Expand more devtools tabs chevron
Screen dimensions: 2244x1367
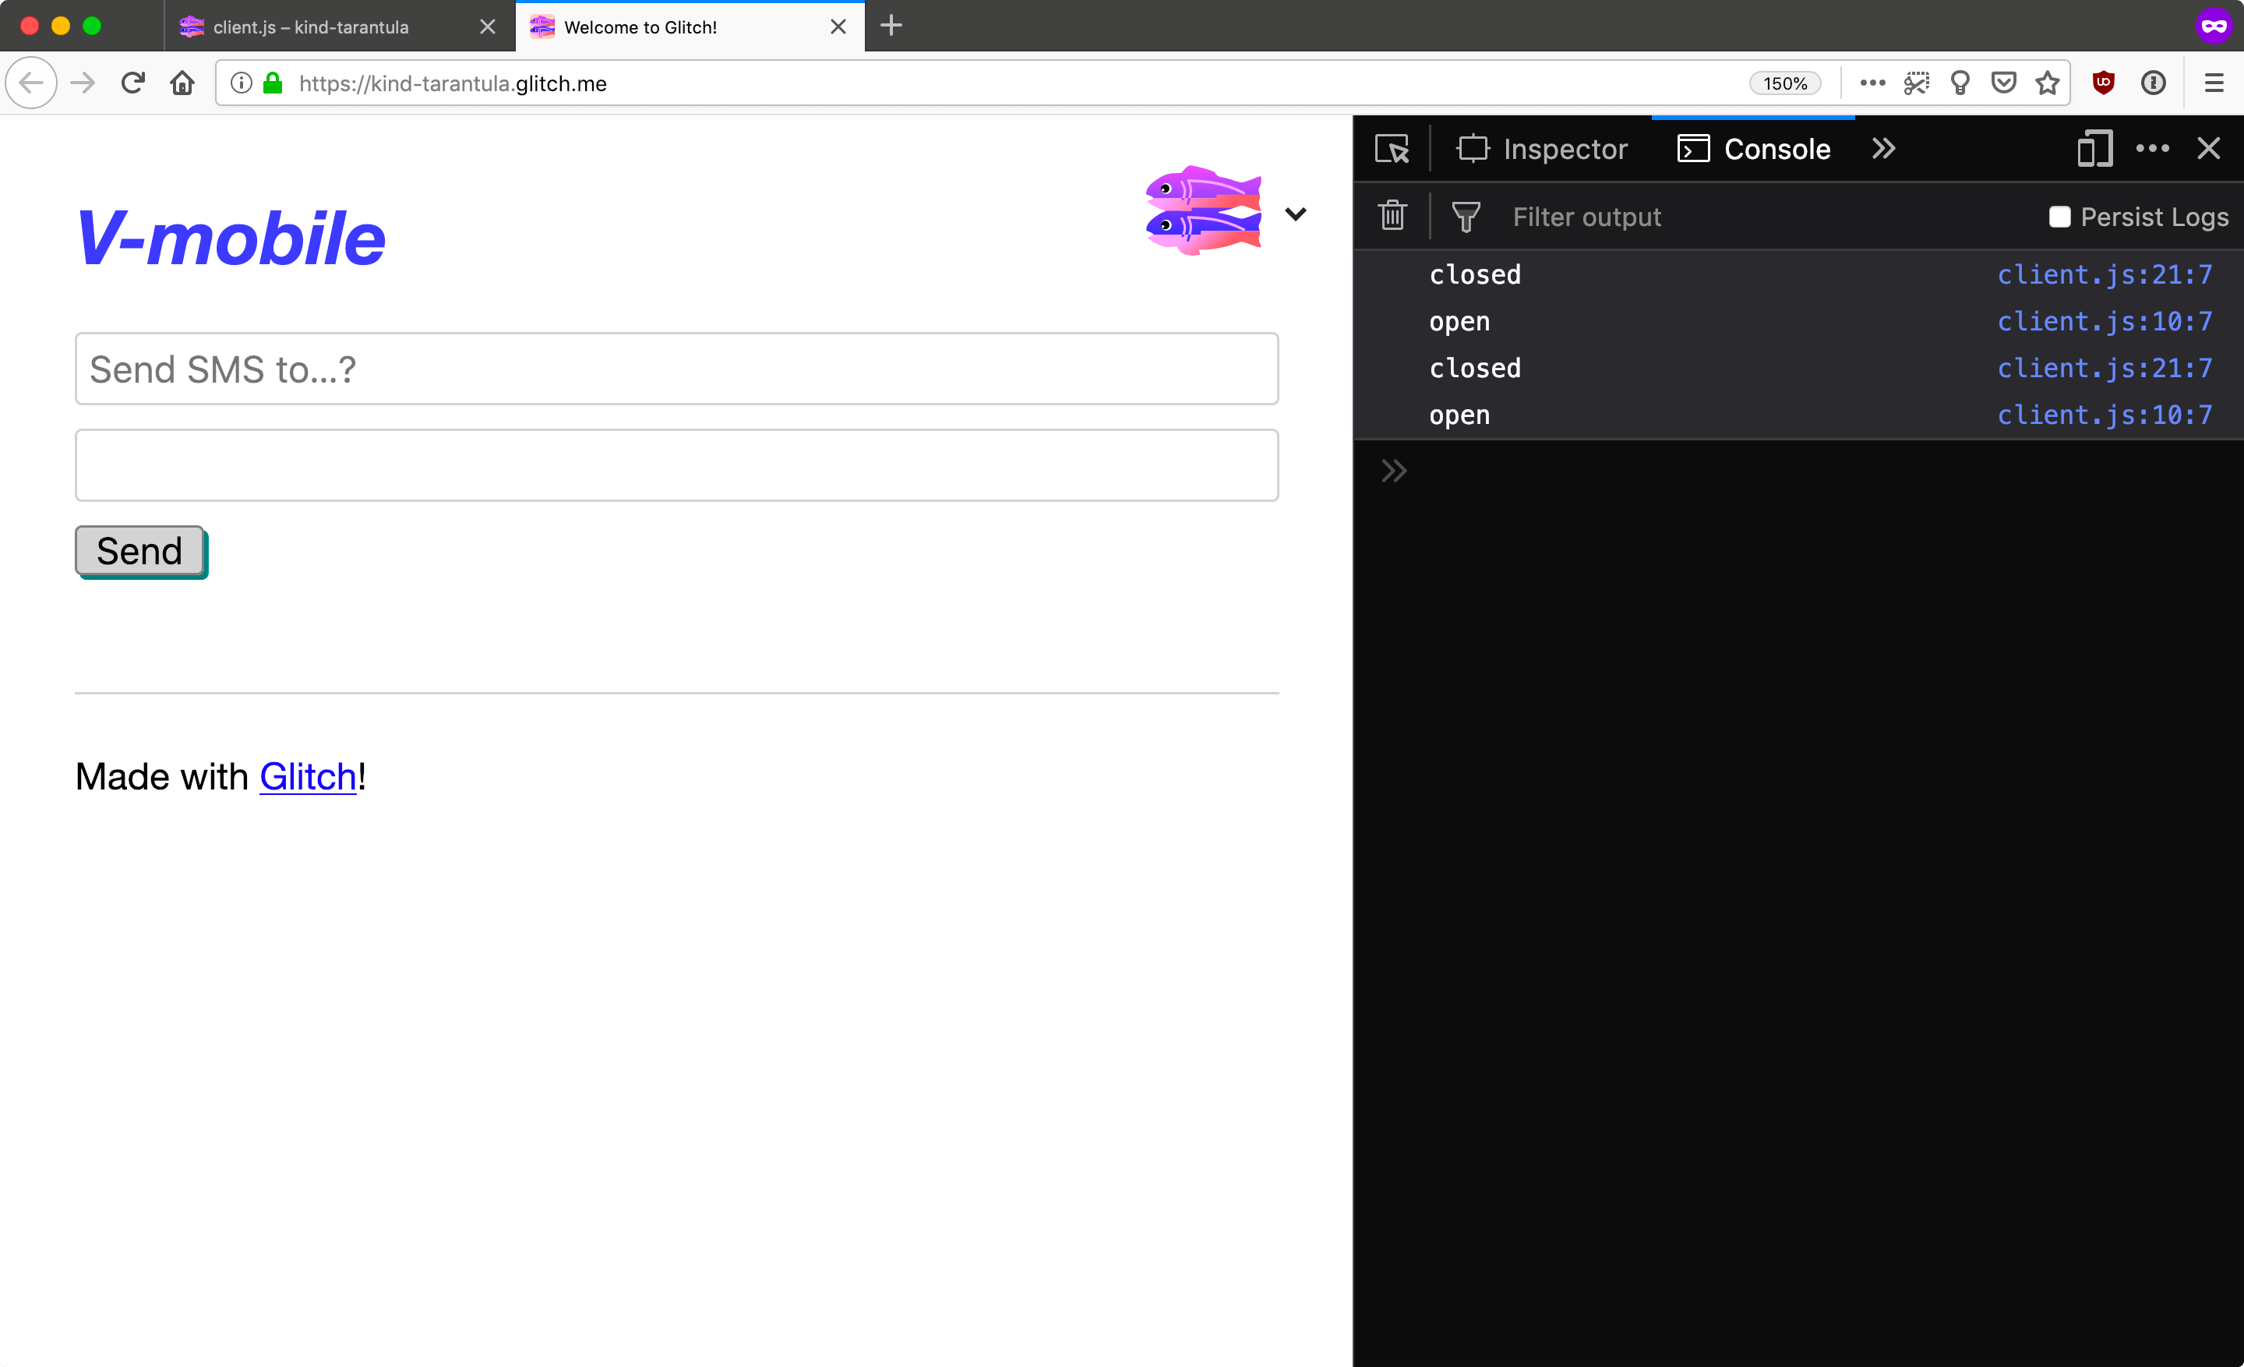(1883, 148)
